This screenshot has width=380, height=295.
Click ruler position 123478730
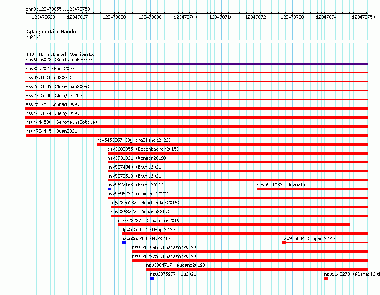292,17
